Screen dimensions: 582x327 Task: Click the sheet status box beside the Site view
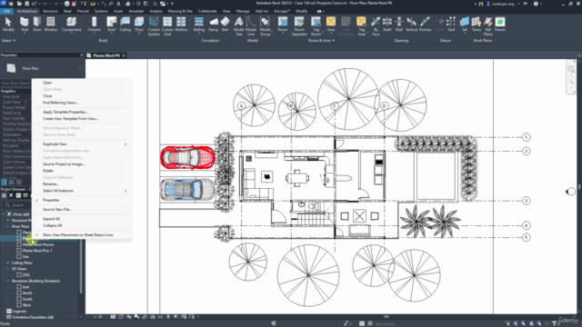coord(19,256)
